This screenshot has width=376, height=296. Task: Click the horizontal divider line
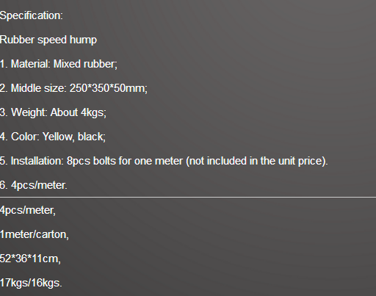point(188,197)
